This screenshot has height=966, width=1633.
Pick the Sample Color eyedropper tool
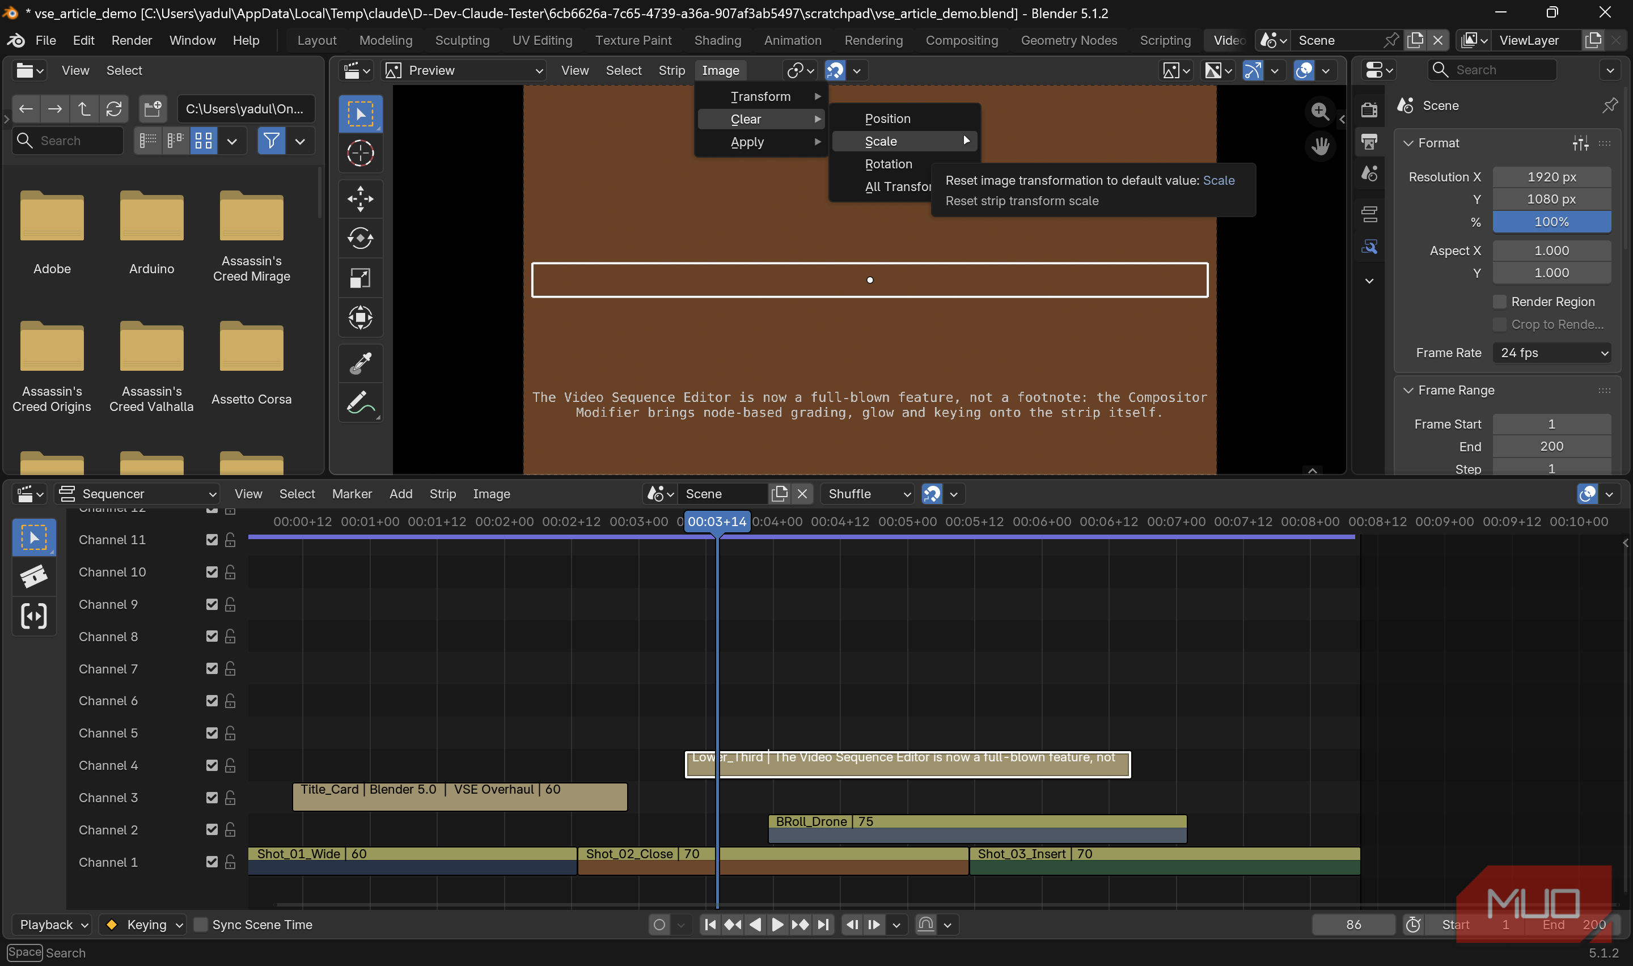point(360,363)
